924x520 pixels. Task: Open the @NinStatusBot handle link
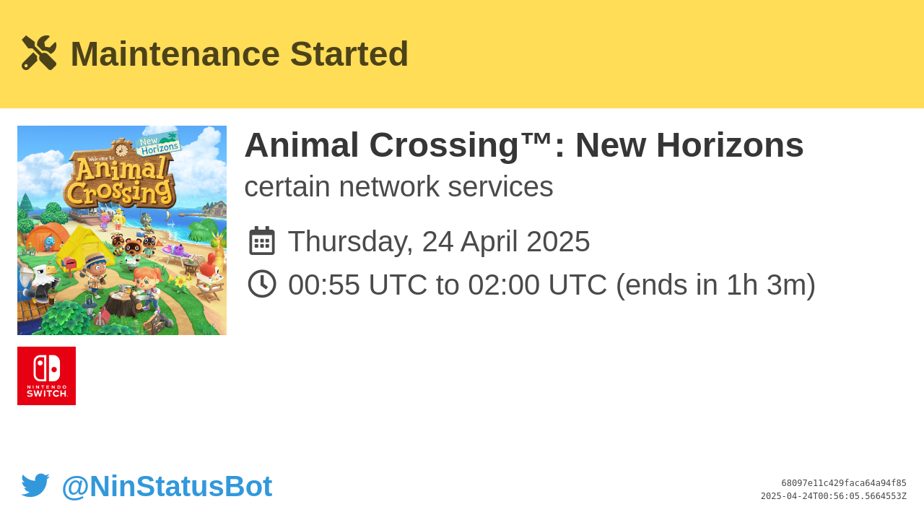pos(167,486)
